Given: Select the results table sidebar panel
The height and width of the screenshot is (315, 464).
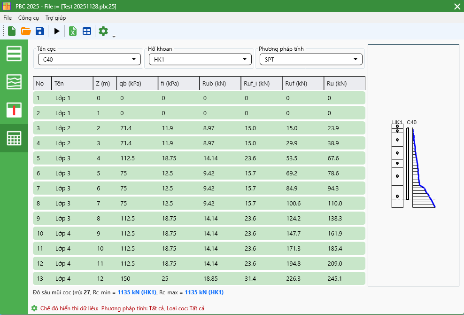Looking at the screenshot, I should [x=14, y=138].
